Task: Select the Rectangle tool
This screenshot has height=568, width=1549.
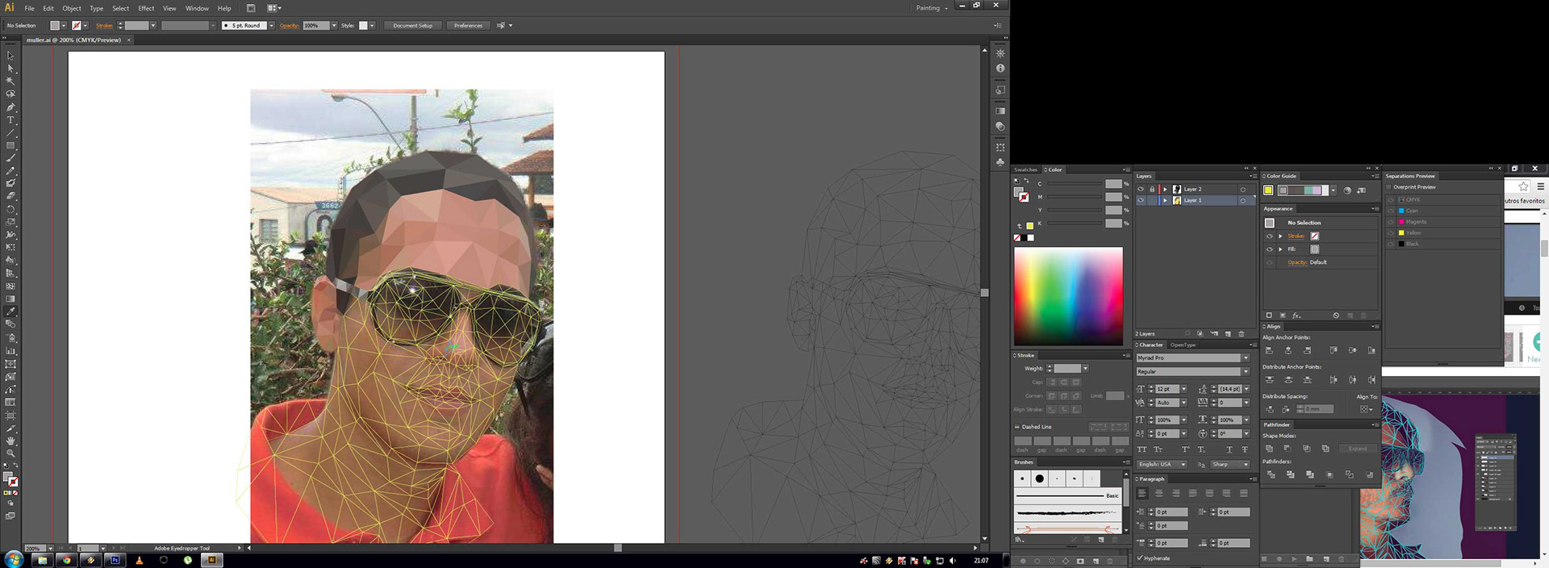Action: click(x=10, y=146)
